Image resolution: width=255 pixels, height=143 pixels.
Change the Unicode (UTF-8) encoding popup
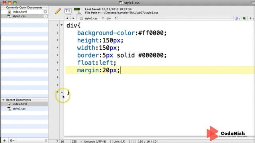tap(97, 141)
